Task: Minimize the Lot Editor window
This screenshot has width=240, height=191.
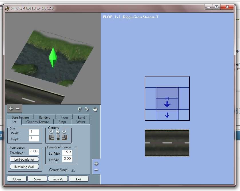Action: point(209,7)
